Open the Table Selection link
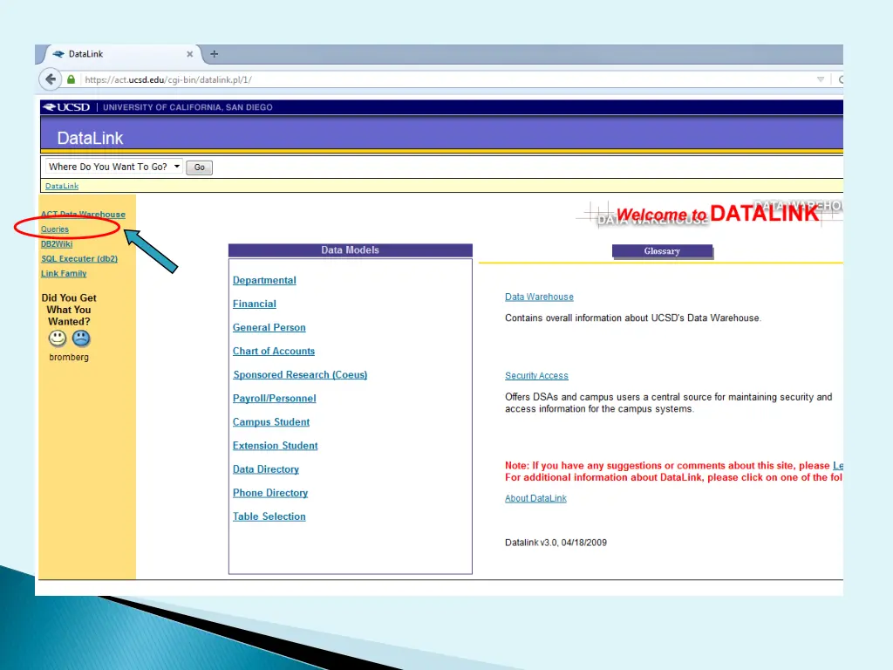893x670 pixels. coord(269,516)
